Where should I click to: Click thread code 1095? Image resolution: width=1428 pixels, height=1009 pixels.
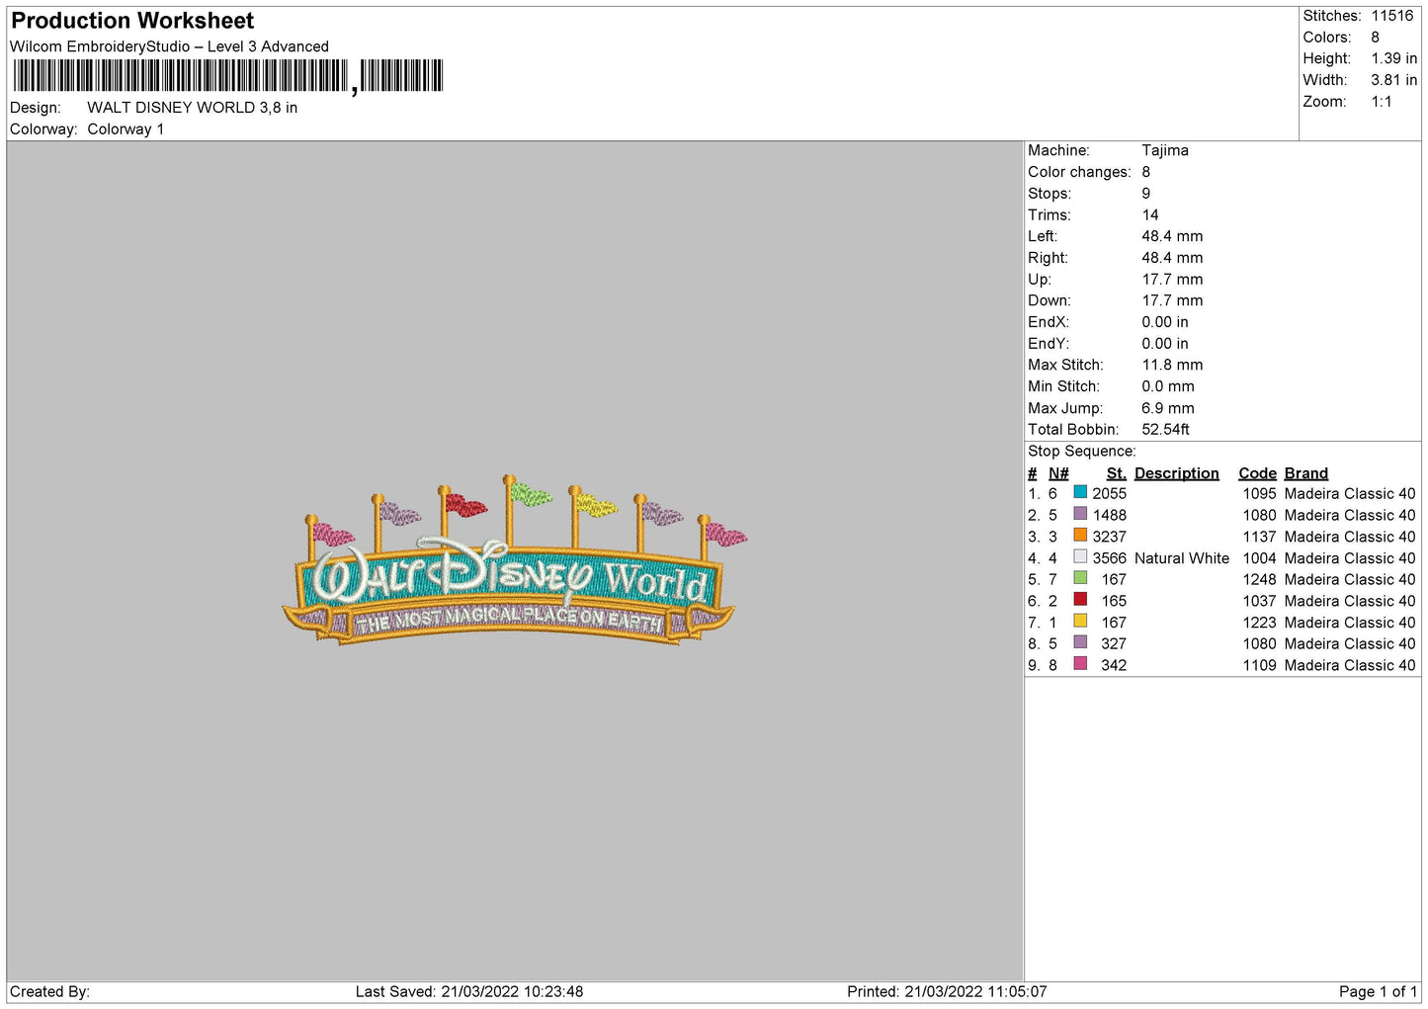[1259, 493]
